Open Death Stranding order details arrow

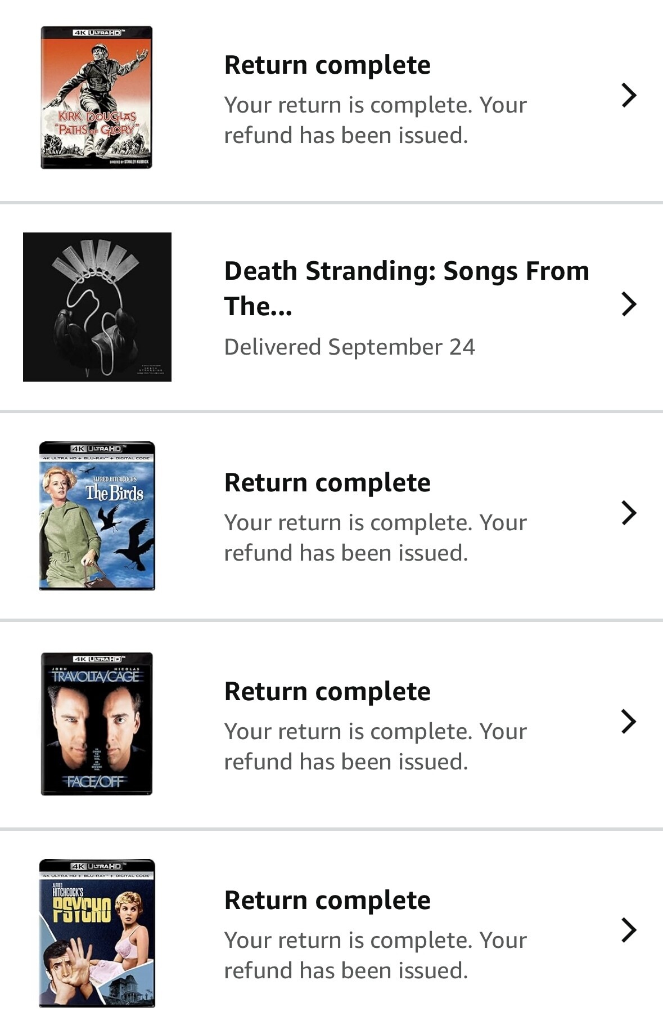click(629, 304)
